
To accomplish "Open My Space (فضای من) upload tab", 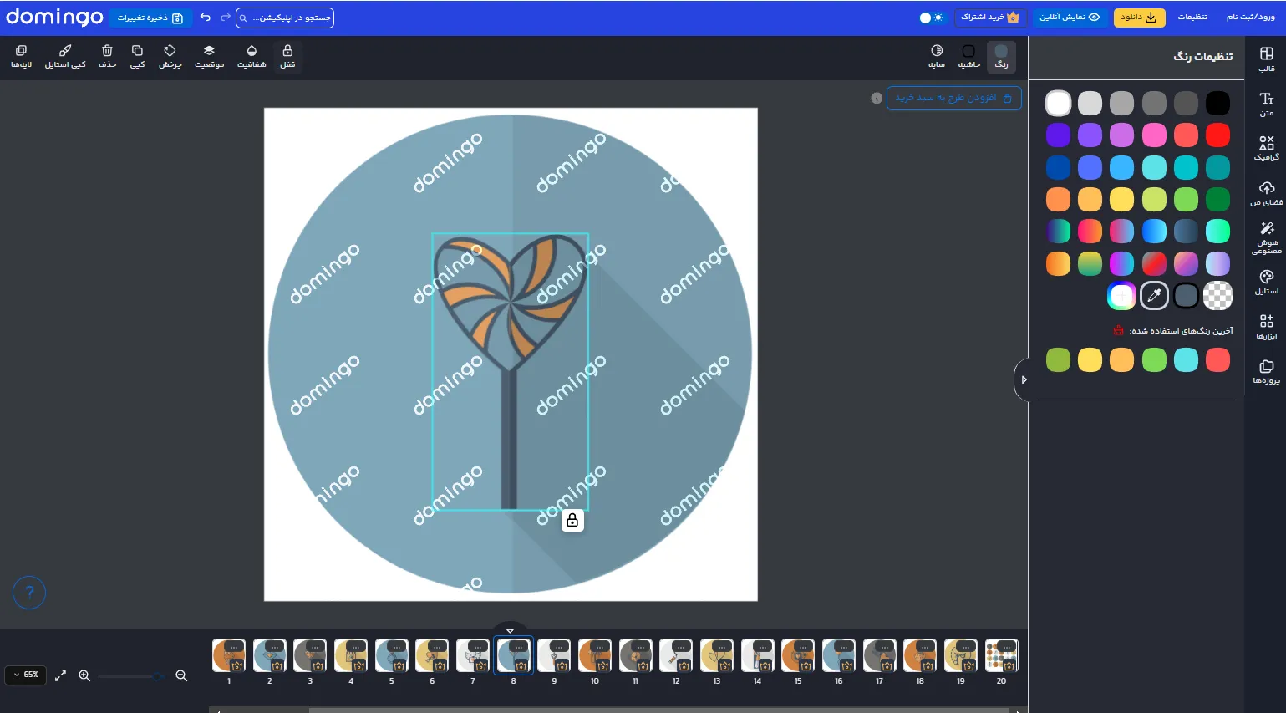I will coord(1266,193).
